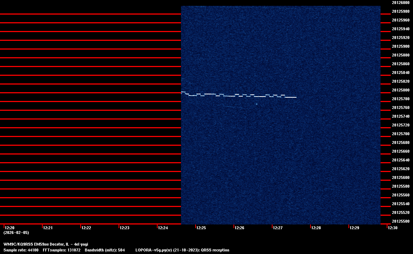The width and height of the screenshot is (413, 254).
Task: Select the Sample rate: 44100 text
Action: (21, 250)
